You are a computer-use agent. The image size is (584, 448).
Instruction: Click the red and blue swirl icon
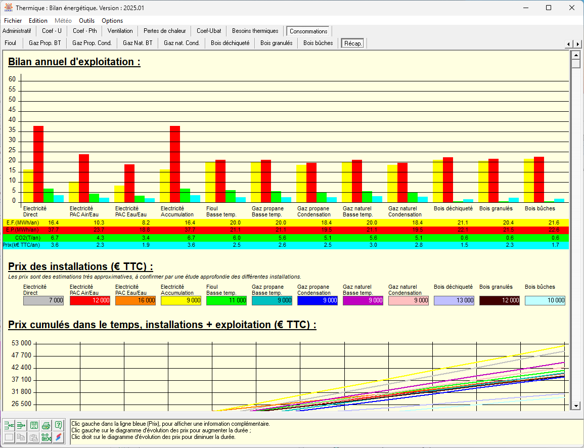click(x=59, y=437)
